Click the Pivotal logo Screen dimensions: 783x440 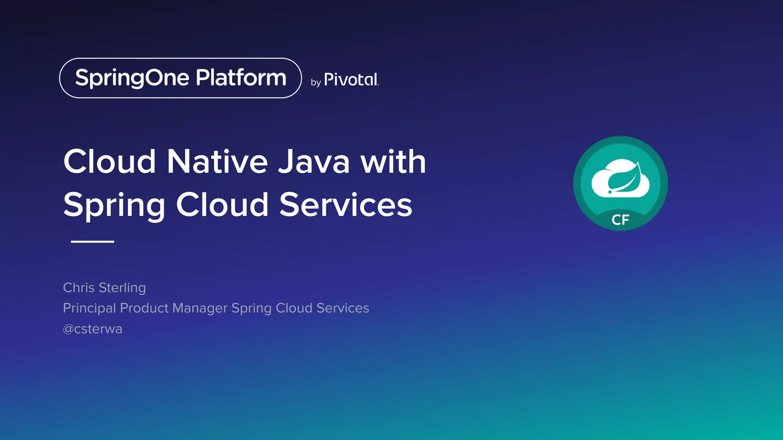point(351,79)
